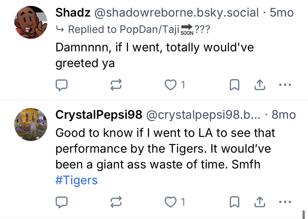Click the Shadz display name
The width and height of the screenshot is (308, 219).
(73, 13)
